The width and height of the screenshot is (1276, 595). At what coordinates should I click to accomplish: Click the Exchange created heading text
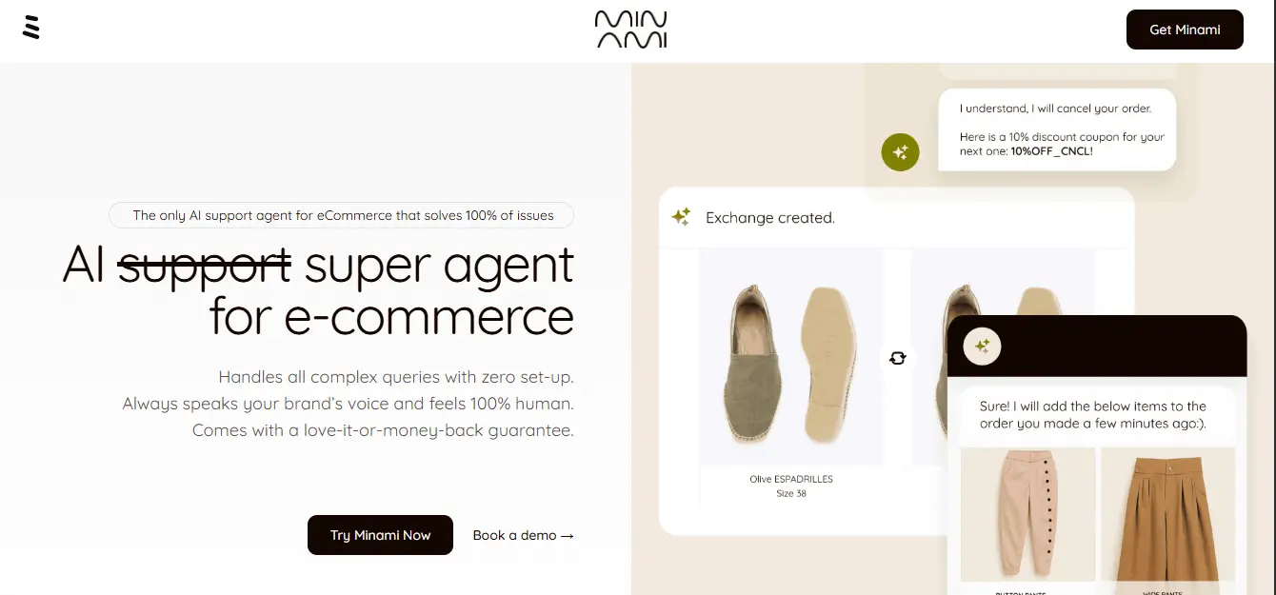[769, 218]
